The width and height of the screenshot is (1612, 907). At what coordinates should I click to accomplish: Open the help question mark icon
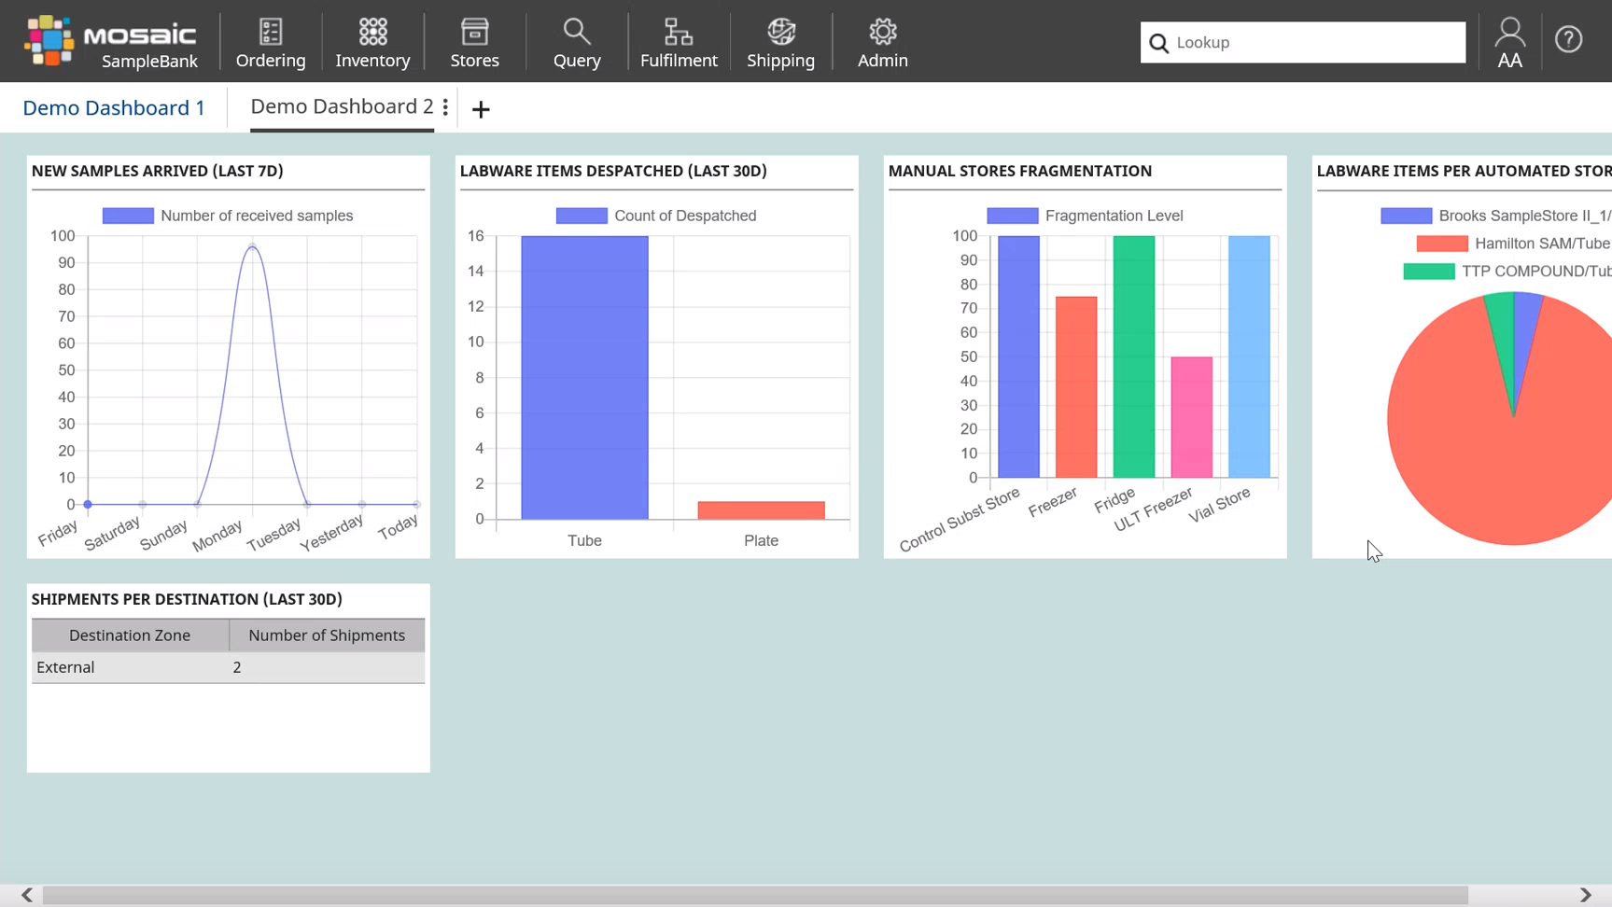point(1568,38)
